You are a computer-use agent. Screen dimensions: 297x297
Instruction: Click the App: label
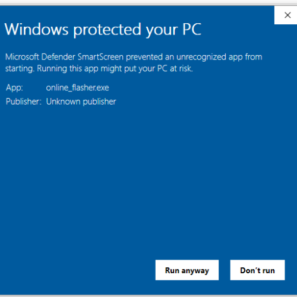click(14, 88)
